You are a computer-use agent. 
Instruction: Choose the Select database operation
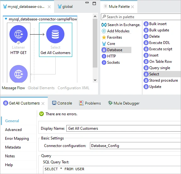[x=162, y=74]
